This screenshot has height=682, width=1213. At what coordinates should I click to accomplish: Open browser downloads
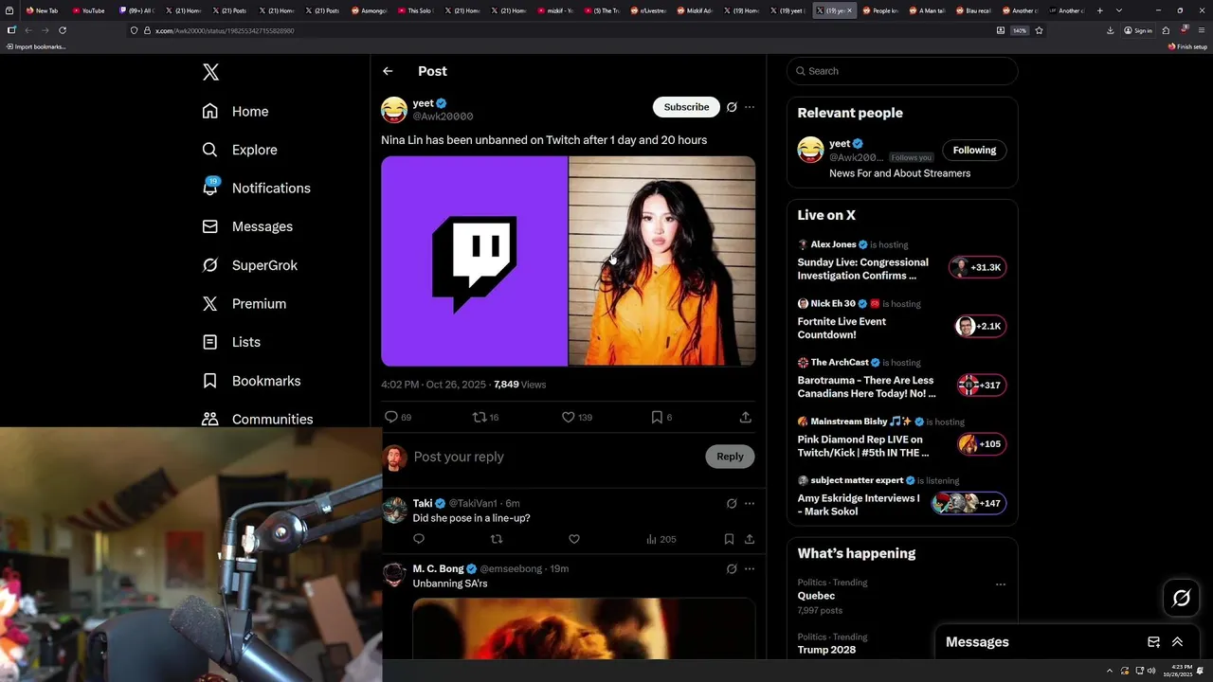pyautogui.click(x=1110, y=30)
